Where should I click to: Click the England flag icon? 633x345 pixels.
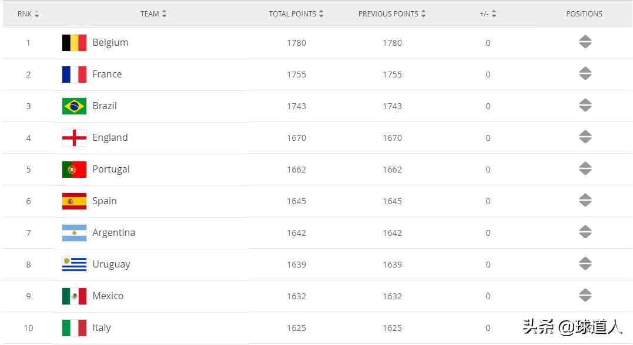coord(74,138)
